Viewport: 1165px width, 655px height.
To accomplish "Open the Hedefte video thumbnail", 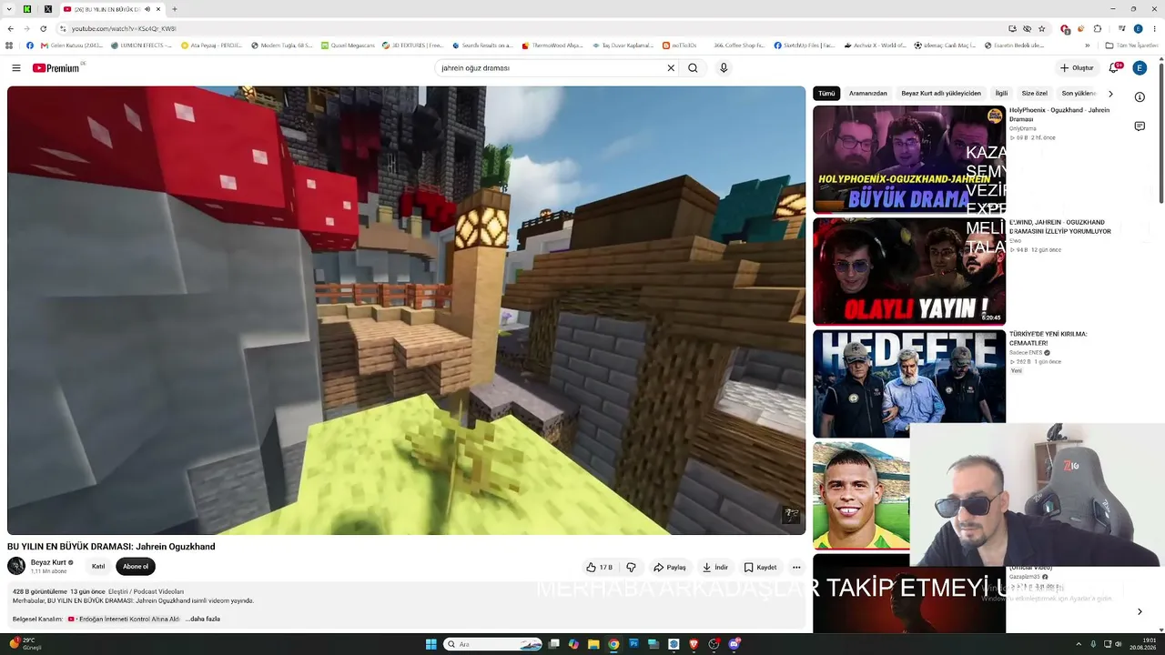I will [908, 383].
